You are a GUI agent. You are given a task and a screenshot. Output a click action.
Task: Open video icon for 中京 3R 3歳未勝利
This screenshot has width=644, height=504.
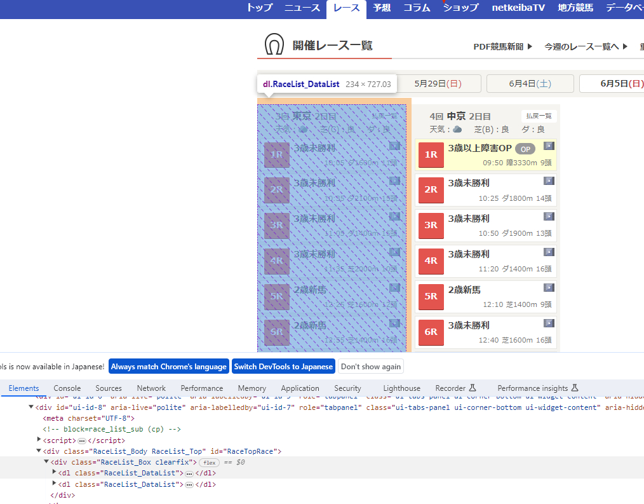[549, 217]
